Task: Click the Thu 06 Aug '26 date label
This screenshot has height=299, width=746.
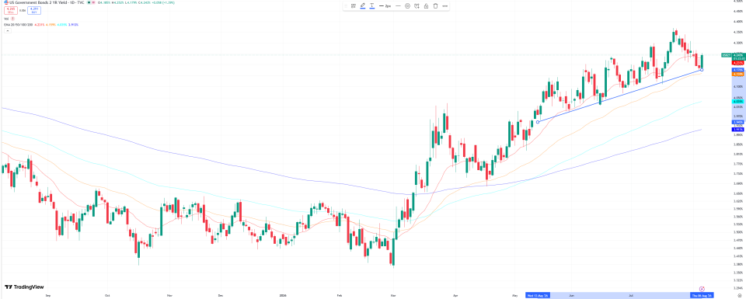Action: 702,295
